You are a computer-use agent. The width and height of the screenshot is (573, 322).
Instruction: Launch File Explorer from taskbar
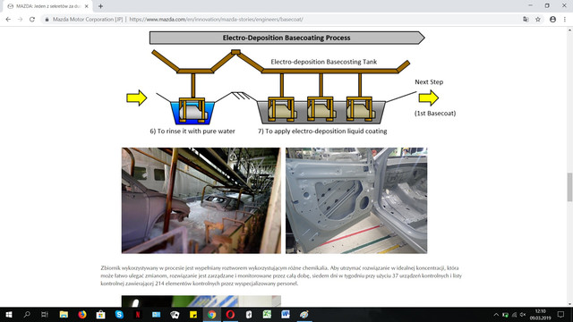pos(64,314)
